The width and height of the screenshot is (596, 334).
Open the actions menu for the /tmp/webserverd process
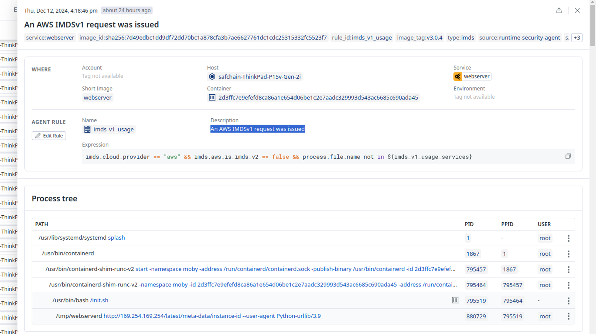[568, 316]
